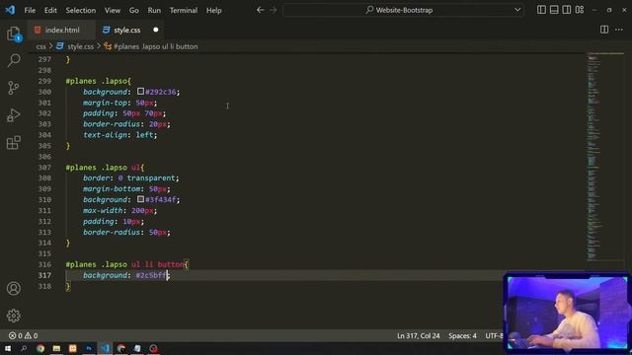632x355 pixels.
Task: Open the Windows Start button
Action: pos(8,348)
